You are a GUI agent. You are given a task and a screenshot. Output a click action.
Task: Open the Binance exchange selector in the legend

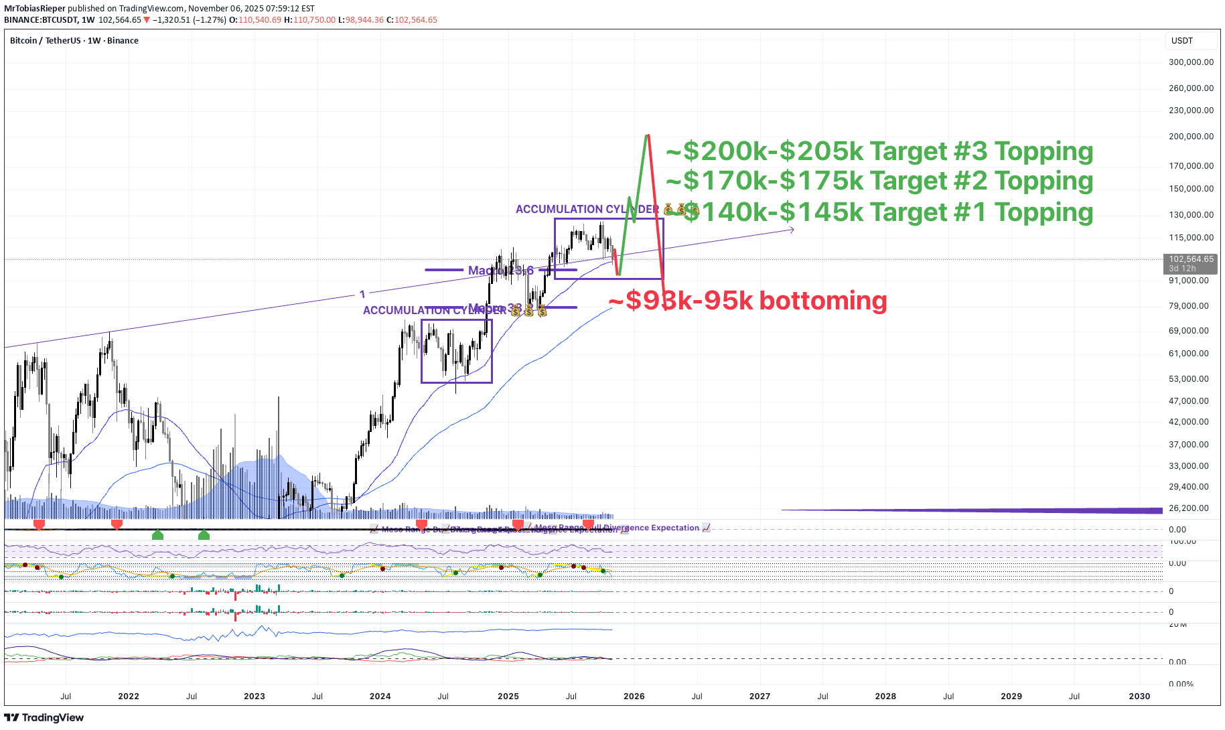pyautogui.click(x=123, y=40)
